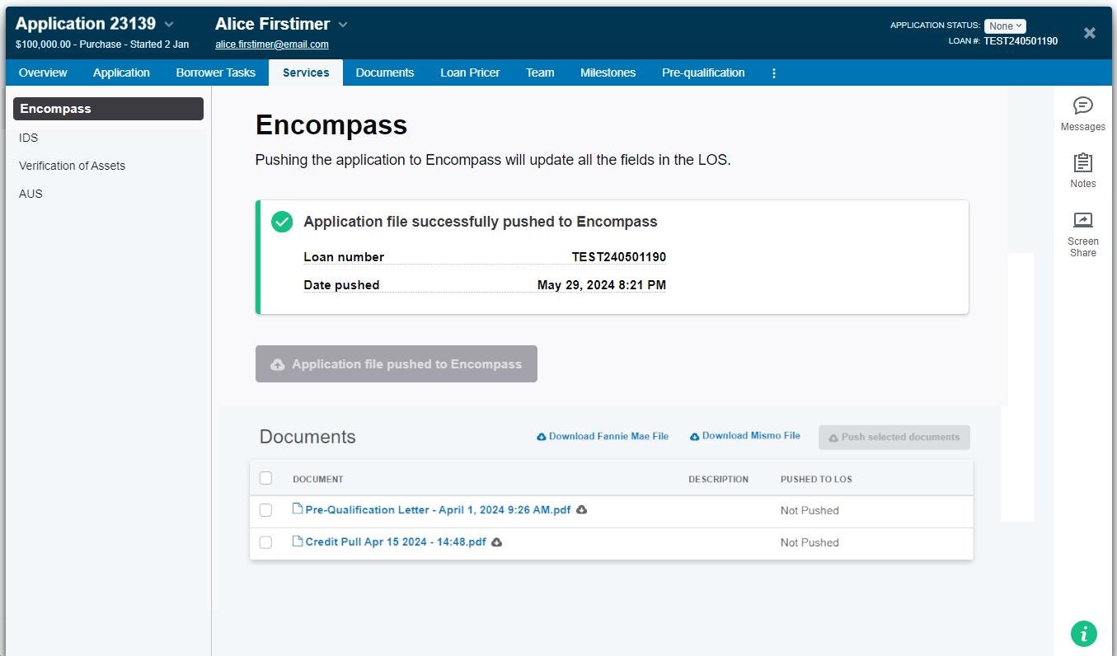Expand the Application 23139 dropdown arrow
The width and height of the screenshot is (1117, 656).
click(x=169, y=25)
